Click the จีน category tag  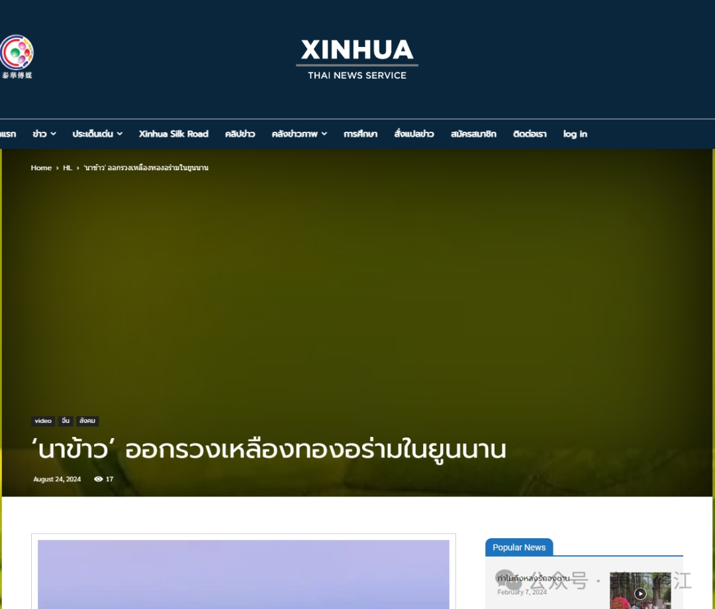[x=66, y=421]
